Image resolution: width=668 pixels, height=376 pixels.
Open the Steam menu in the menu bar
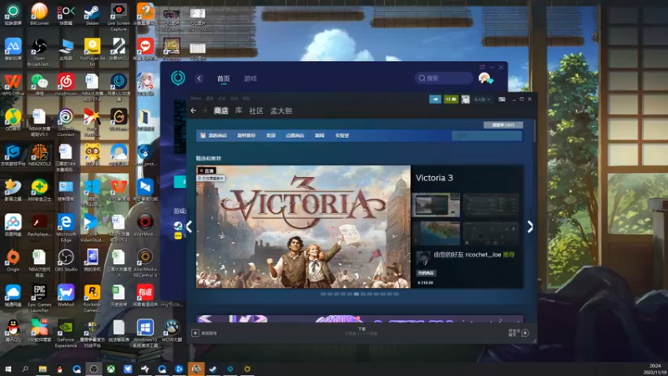point(196,99)
